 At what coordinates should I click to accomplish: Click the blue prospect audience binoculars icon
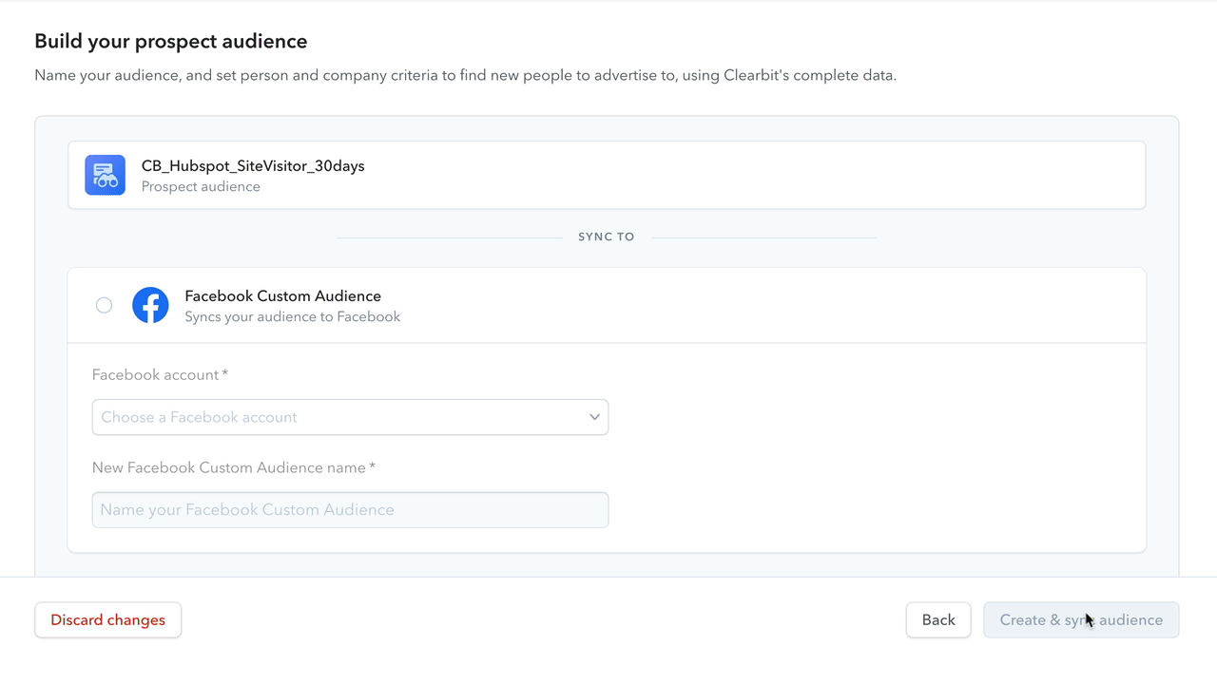[x=105, y=176]
